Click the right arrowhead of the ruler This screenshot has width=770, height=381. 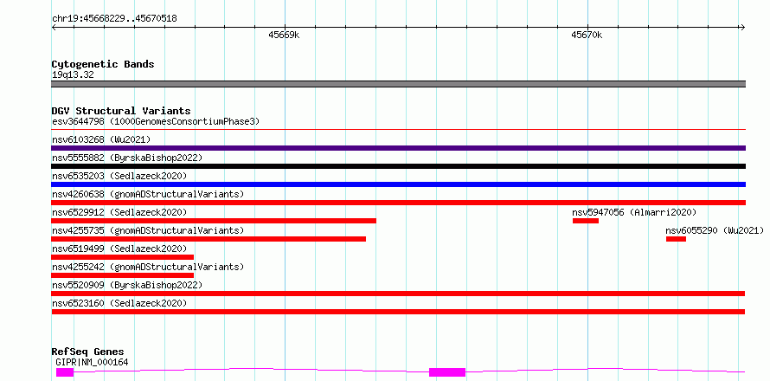click(742, 28)
